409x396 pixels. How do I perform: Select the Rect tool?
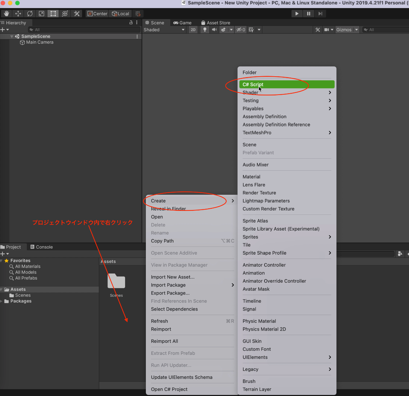point(53,14)
